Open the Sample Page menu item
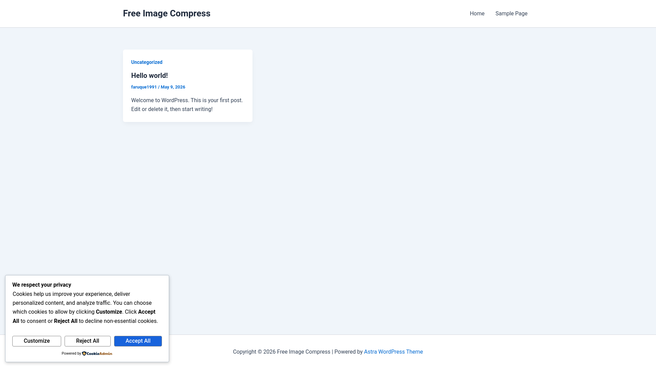Image resolution: width=656 pixels, height=369 pixels. [x=511, y=14]
